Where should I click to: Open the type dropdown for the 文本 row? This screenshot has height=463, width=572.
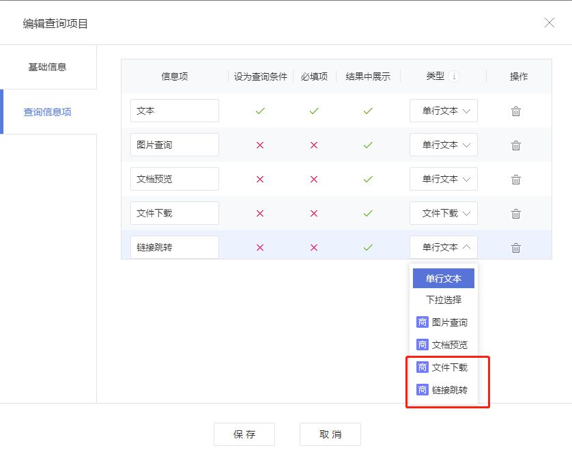click(444, 111)
